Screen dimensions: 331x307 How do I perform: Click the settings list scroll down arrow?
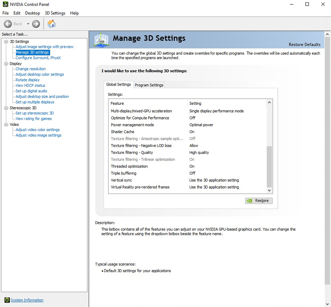coord(269,190)
